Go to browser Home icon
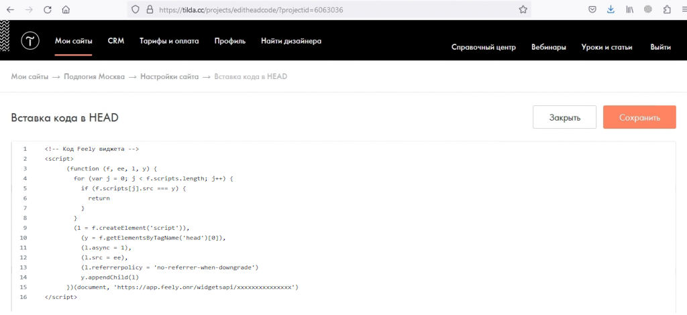This screenshot has width=687, height=315. [66, 9]
